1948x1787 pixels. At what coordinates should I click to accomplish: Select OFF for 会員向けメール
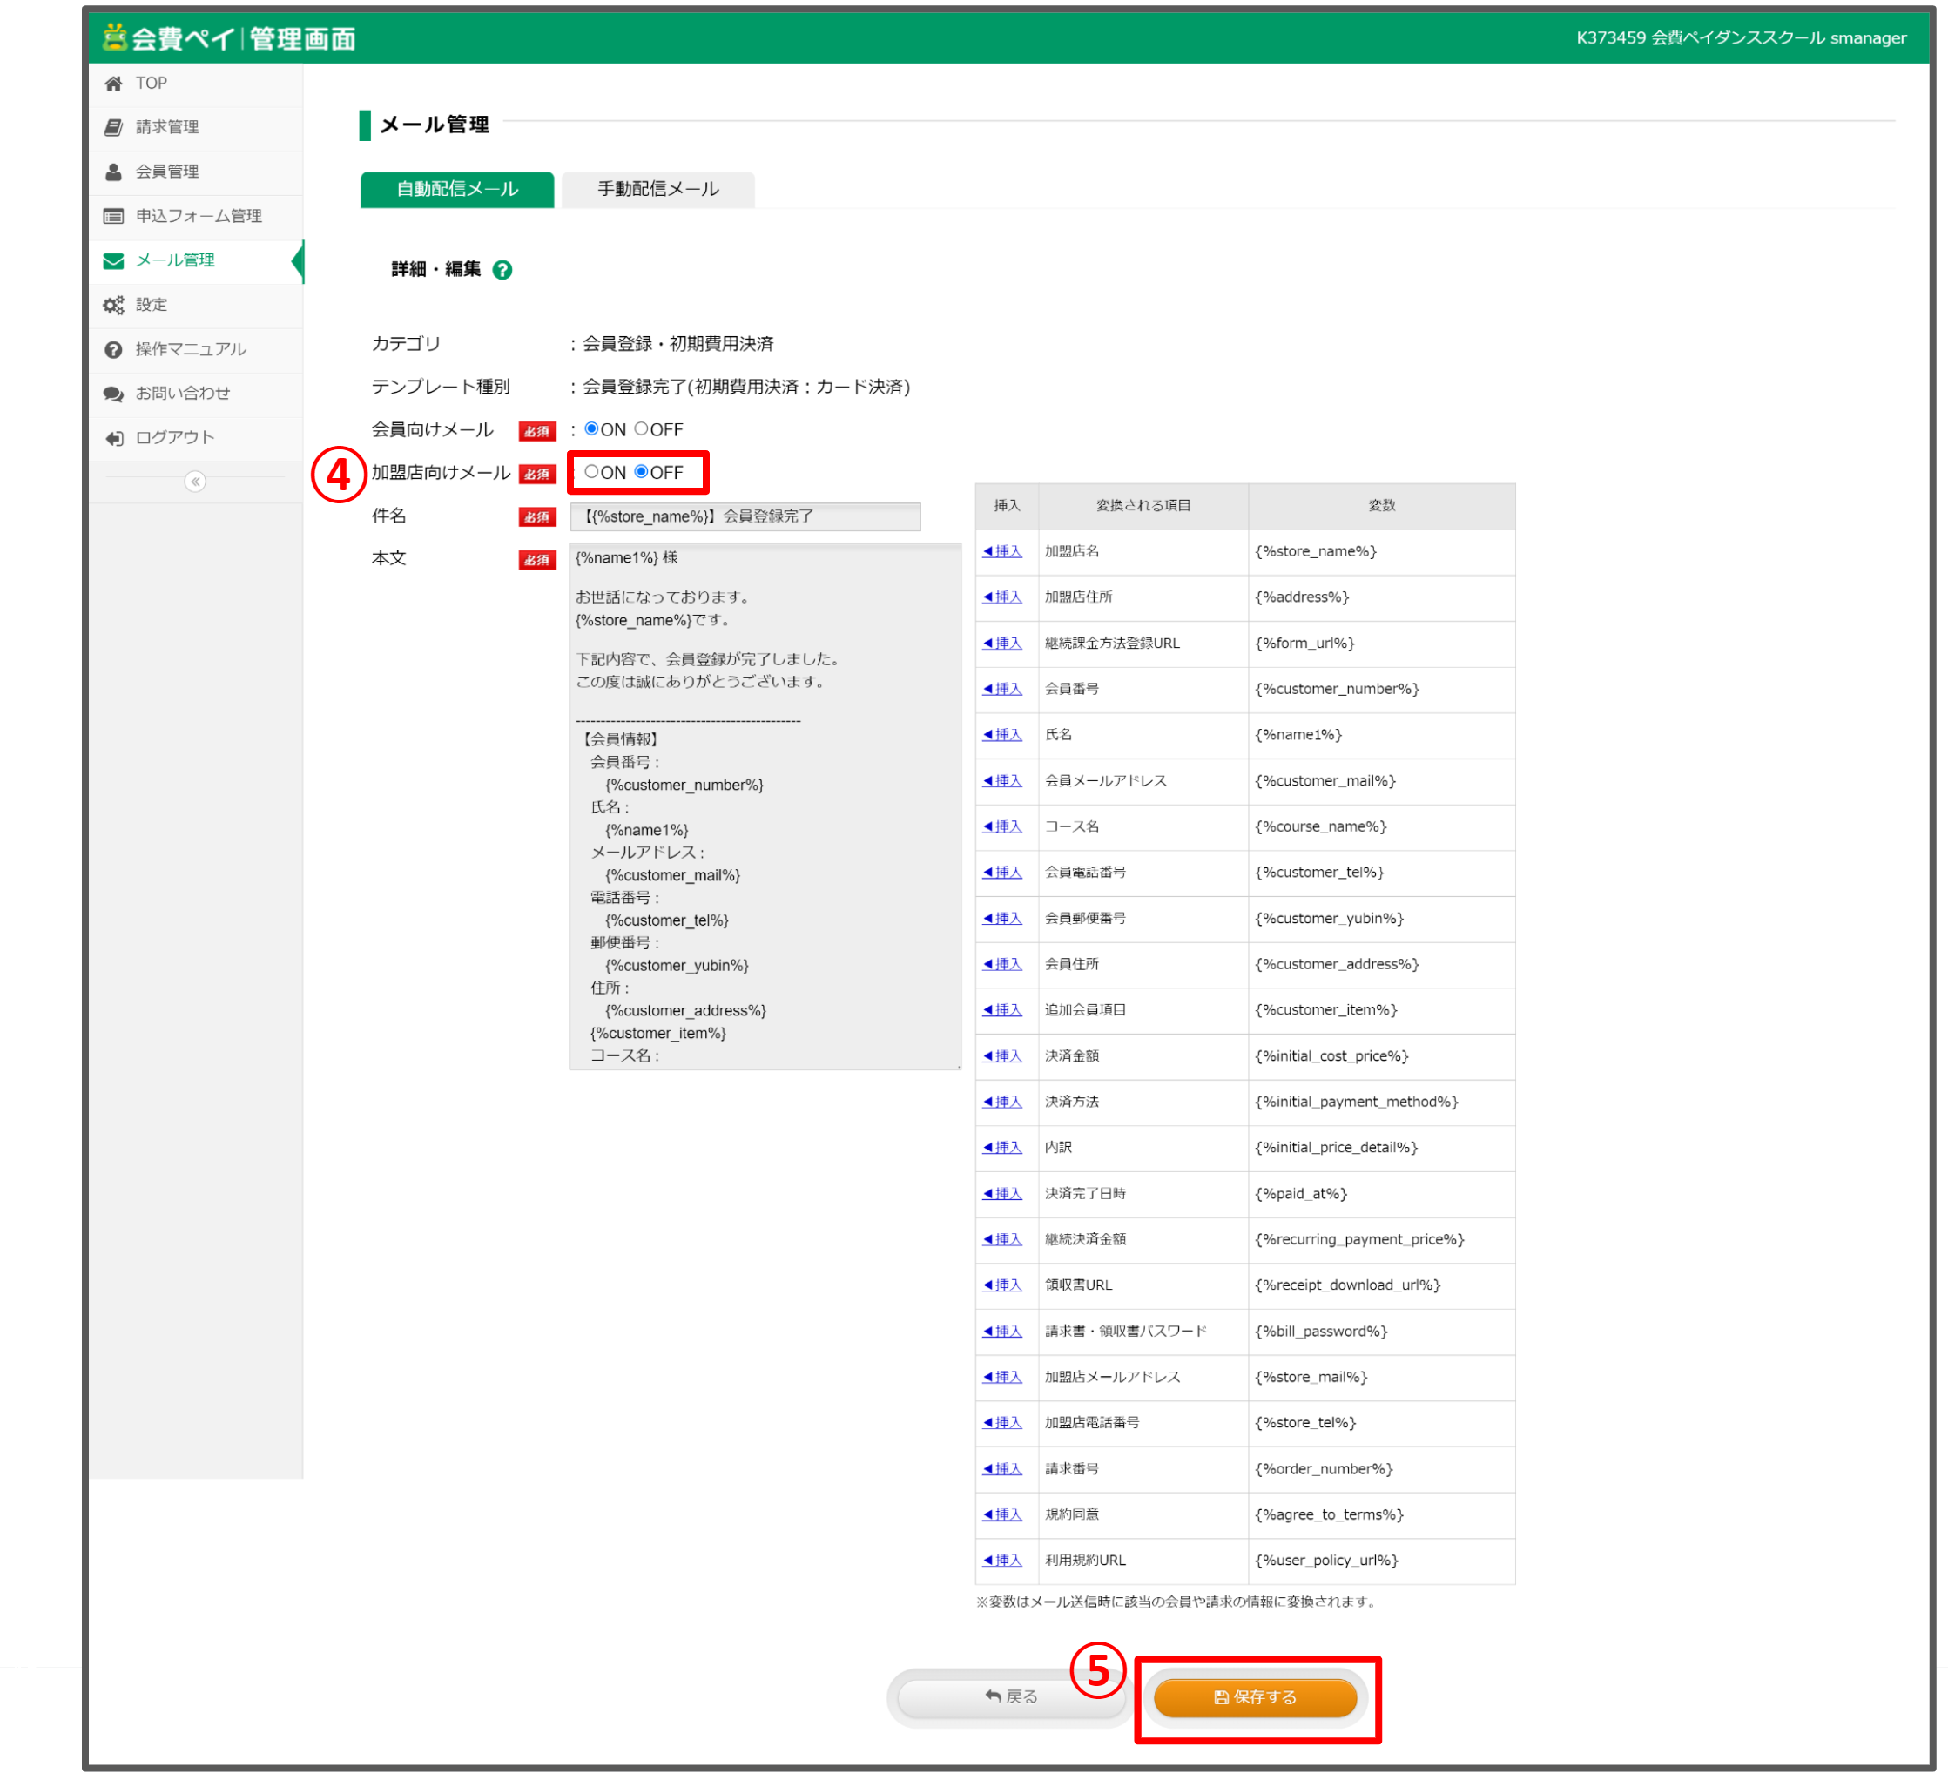(643, 430)
